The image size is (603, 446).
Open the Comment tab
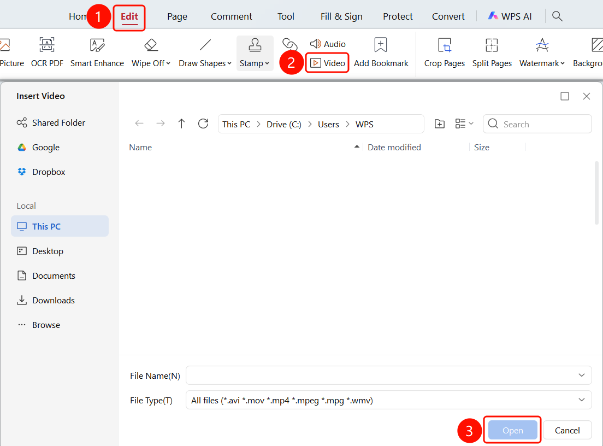pos(232,16)
